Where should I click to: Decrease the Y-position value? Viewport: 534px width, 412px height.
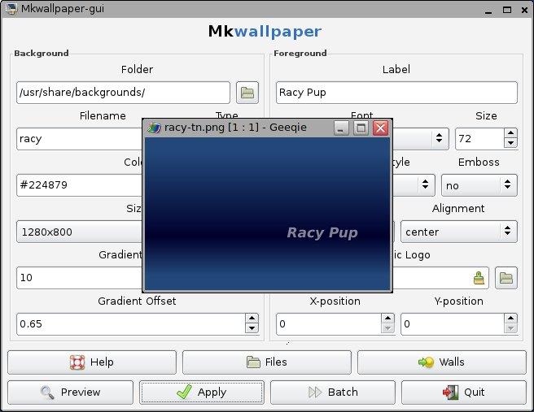pyautogui.click(x=510, y=328)
